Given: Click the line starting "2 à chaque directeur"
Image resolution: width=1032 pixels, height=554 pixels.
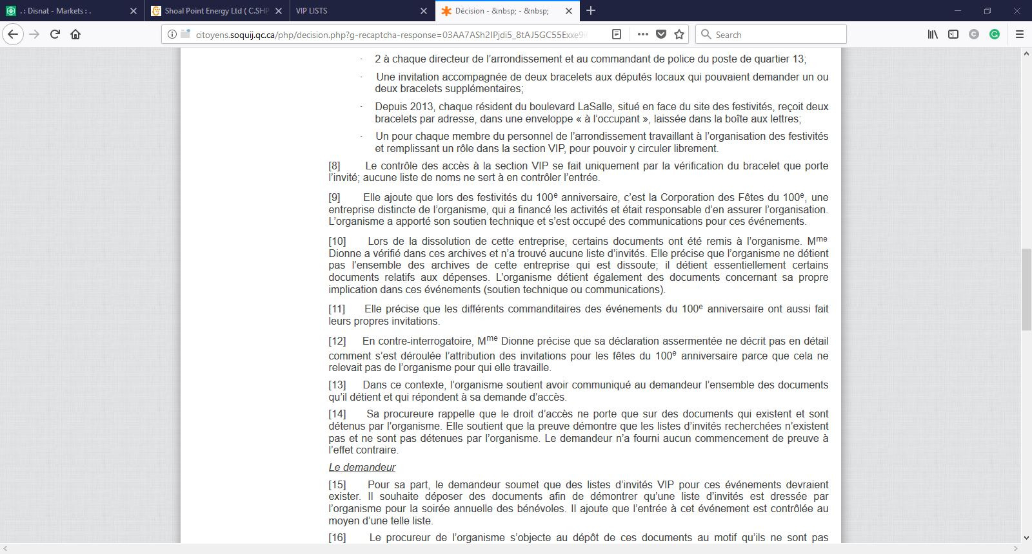Looking at the screenshot, I should tap(590, 59).
